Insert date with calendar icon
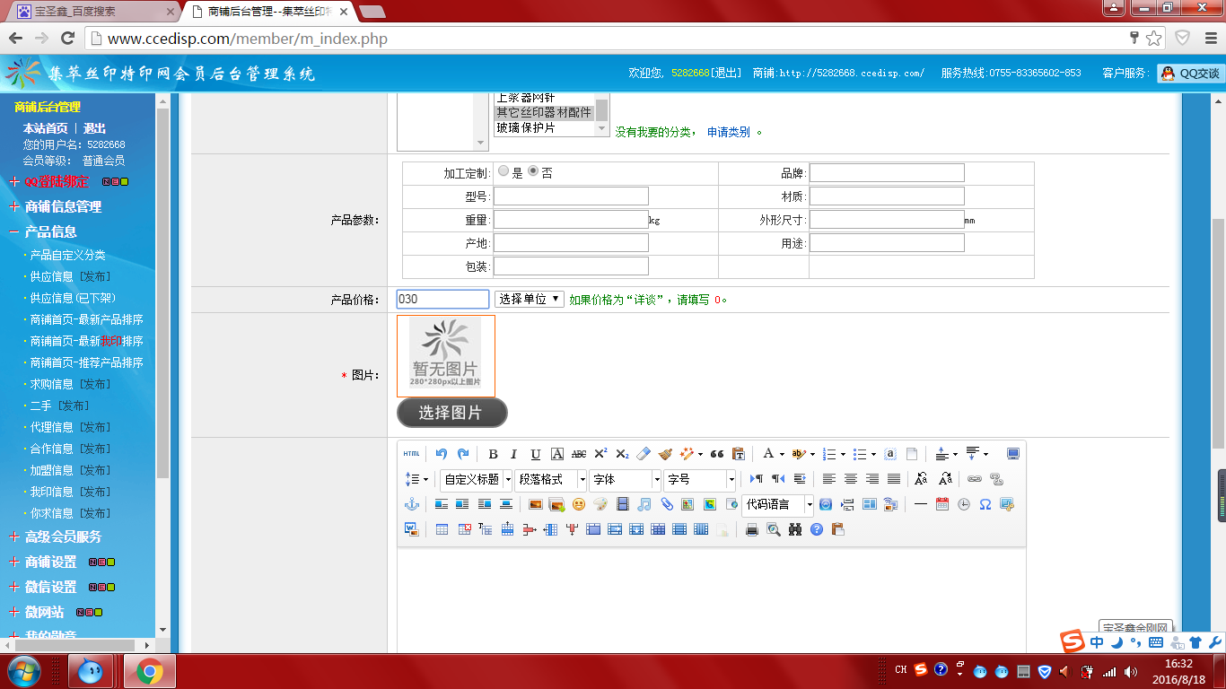The height and width of the screenshot is (689, 1226). coord(941,504)
